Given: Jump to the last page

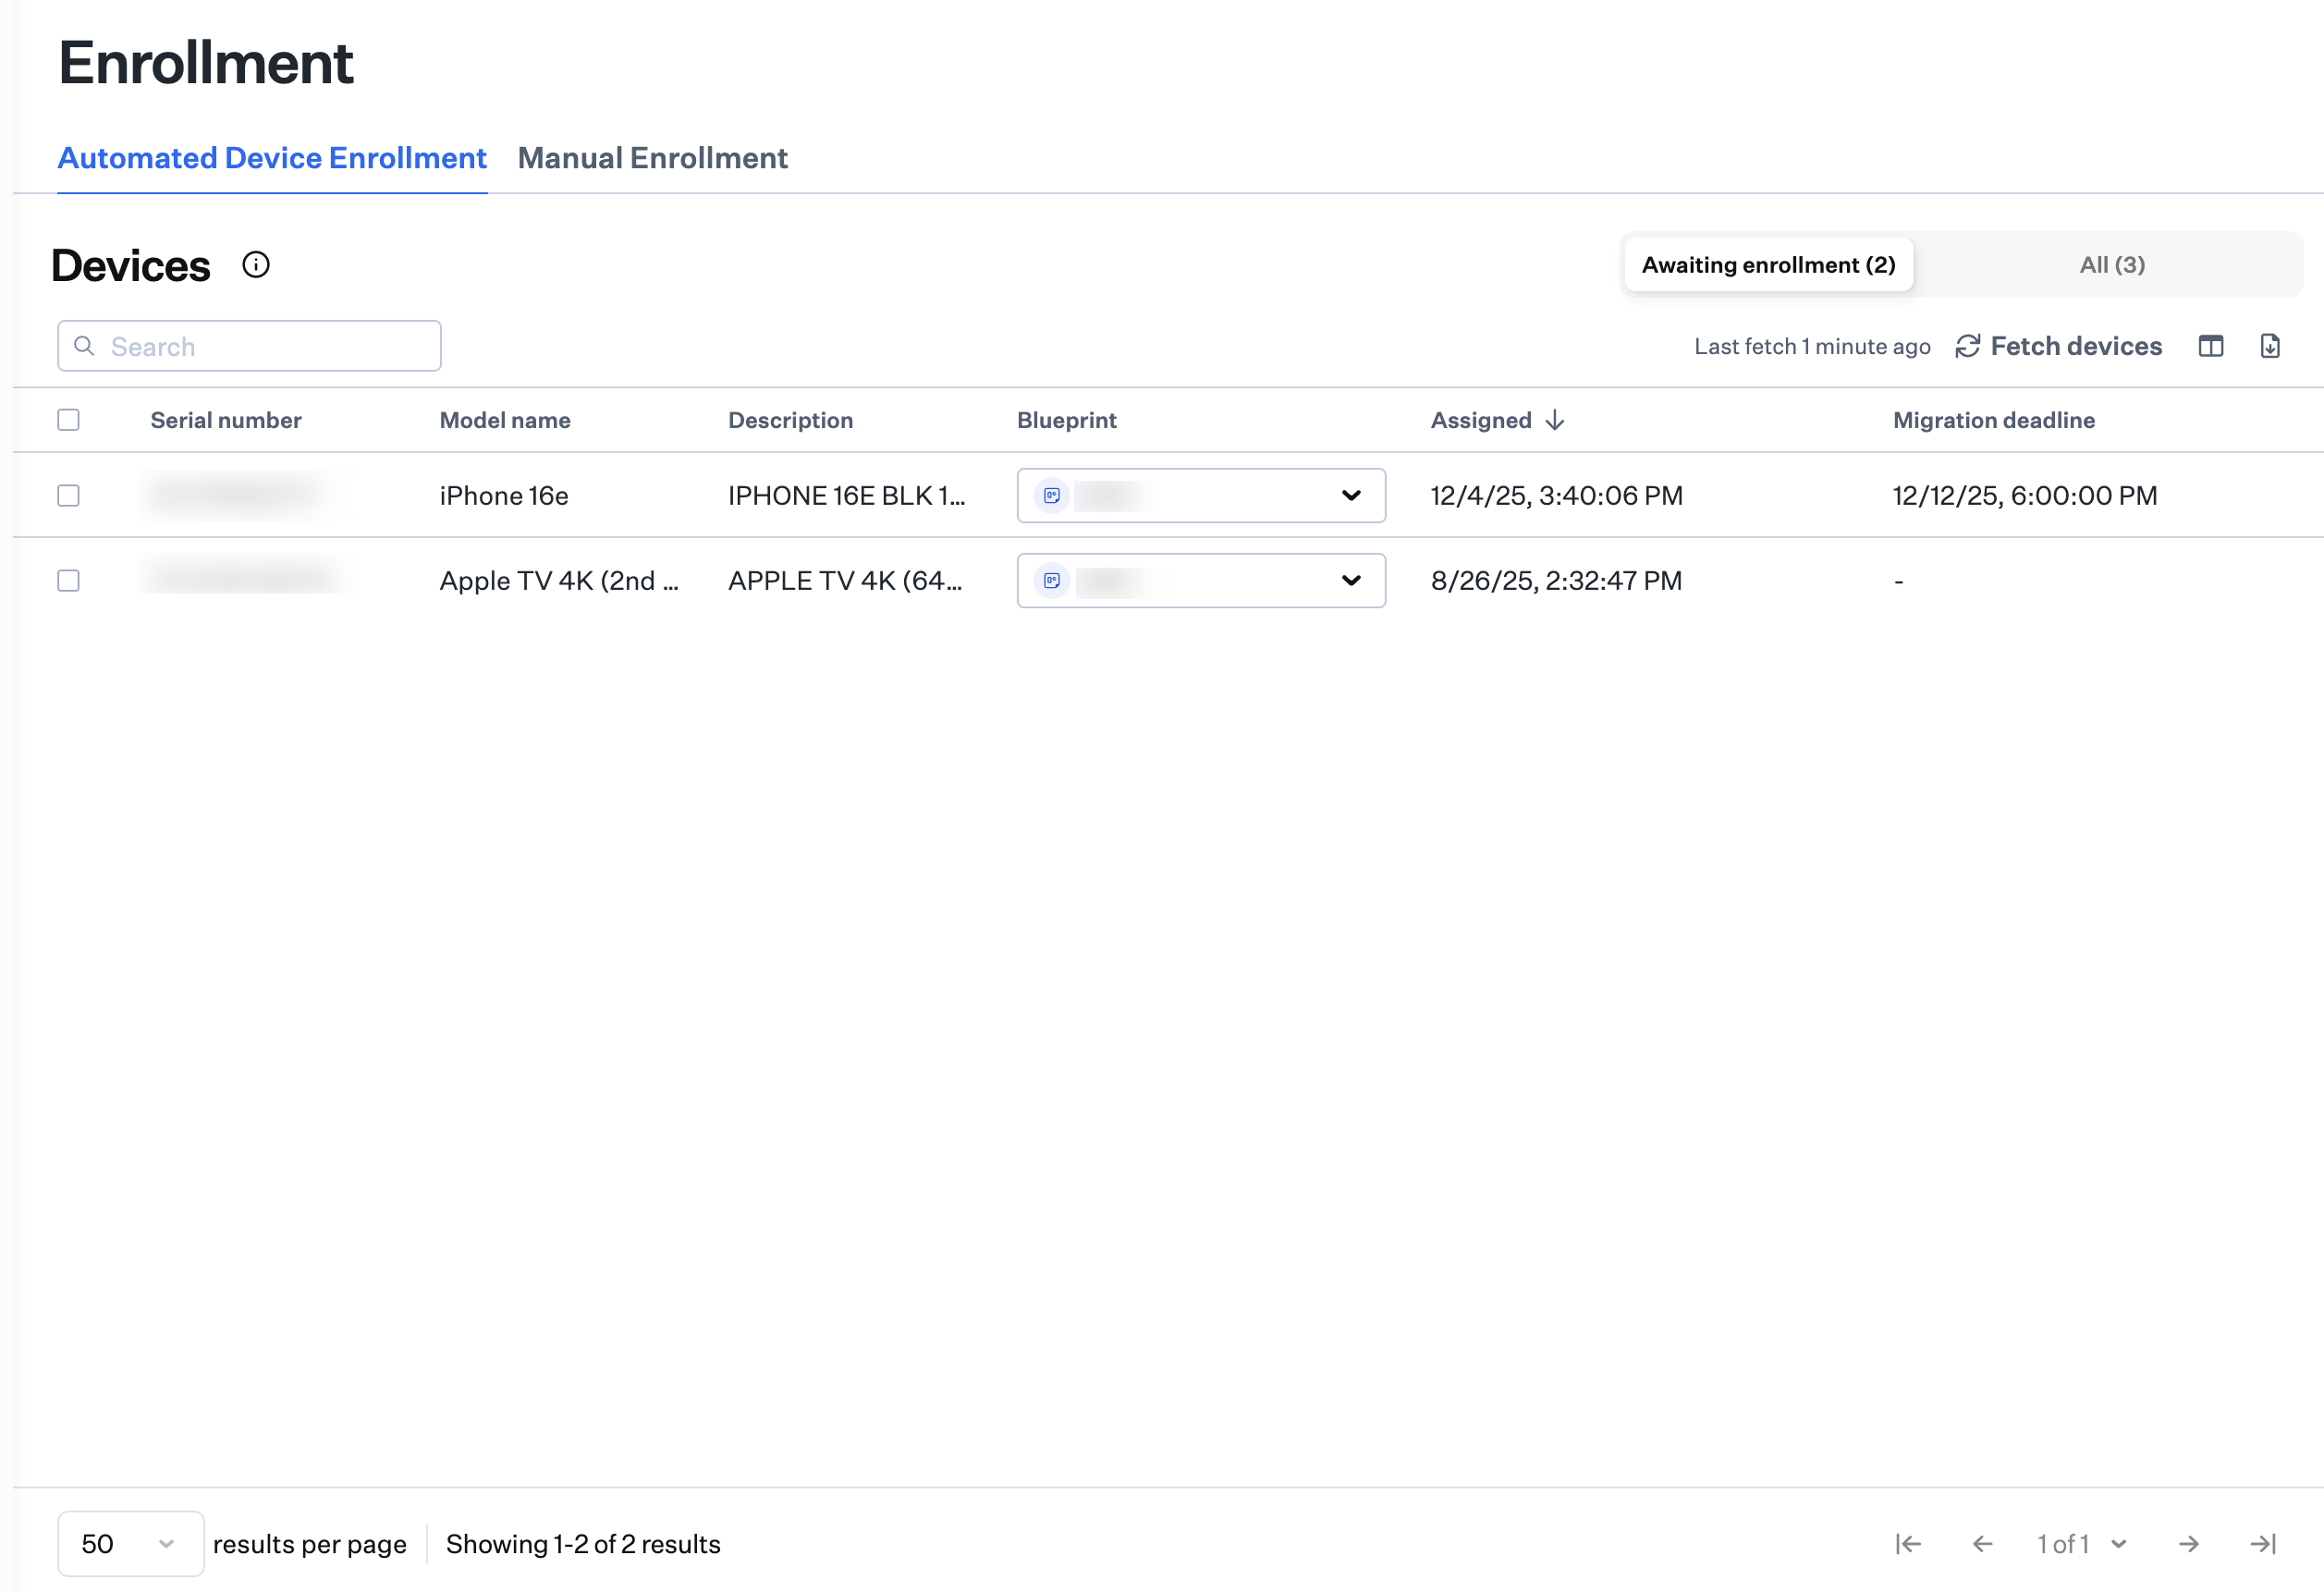Looking at the screenshot, I should [x=2263, y=1544].
